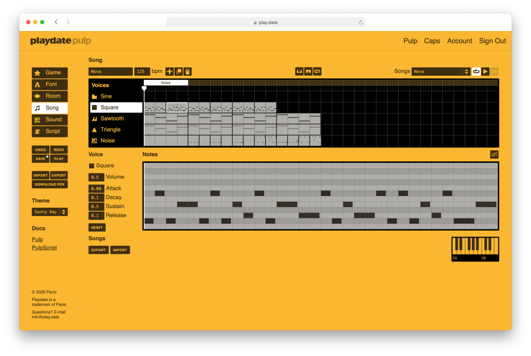Click the crossed-out icon above the notes grid
This screenshot has height=356, width=531.
[494, 155]
